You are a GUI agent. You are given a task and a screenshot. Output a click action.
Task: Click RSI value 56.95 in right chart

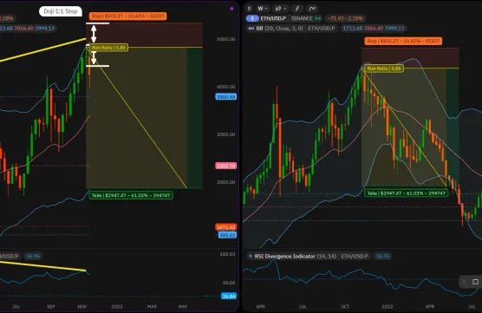point(382,256)
